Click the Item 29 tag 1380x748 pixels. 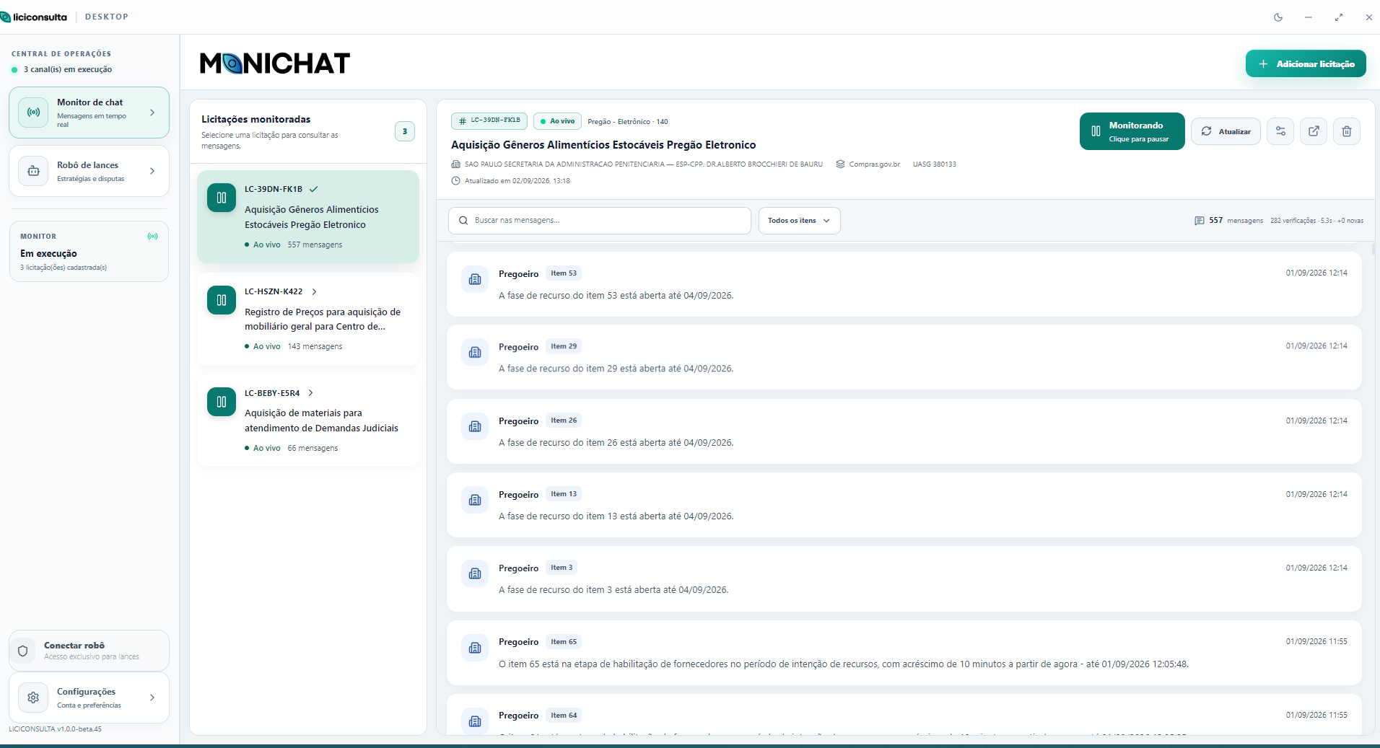point(564,346)
